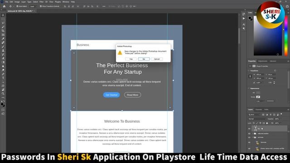Flip the shape horizontally in Transform
The height and width of the screenshot is (163, 290).
click(x=270, y=82)
